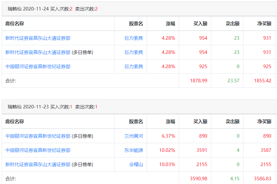
Task: Click the 瑞鹤仙 2020-11-23 panel heading
Action: (52, 107)
